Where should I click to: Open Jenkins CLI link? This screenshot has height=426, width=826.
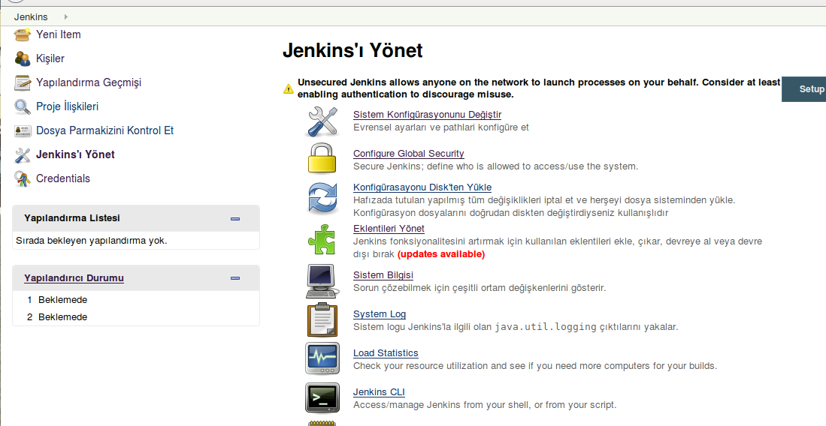(x=380, y=391)
